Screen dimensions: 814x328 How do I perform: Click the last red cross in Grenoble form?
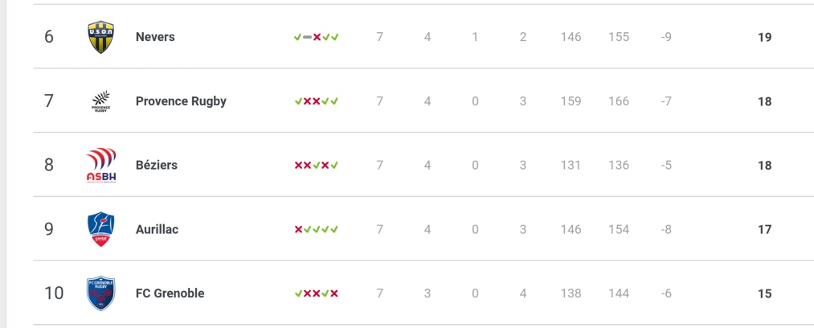(334, 293)
